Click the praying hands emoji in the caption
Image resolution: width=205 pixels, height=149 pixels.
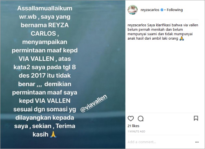(182, 38)
